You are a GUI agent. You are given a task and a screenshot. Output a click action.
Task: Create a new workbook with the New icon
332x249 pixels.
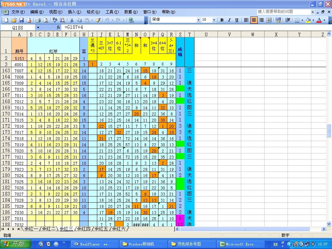[6, 20]
